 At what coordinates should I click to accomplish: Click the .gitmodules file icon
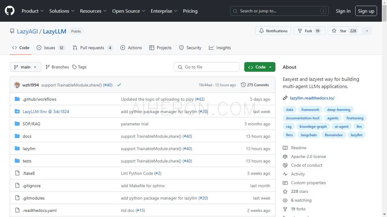point(17,198)
